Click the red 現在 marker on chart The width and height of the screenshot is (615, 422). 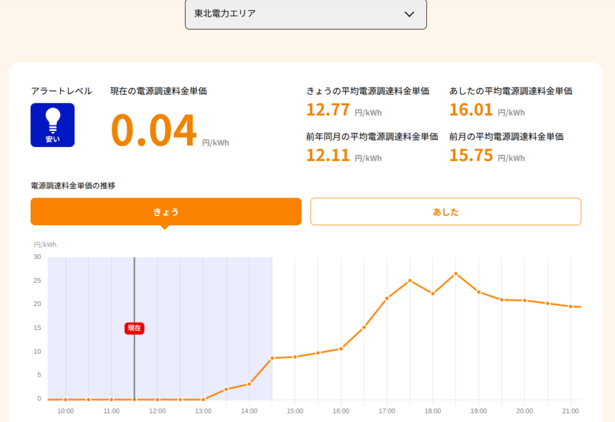click(134, 328)
